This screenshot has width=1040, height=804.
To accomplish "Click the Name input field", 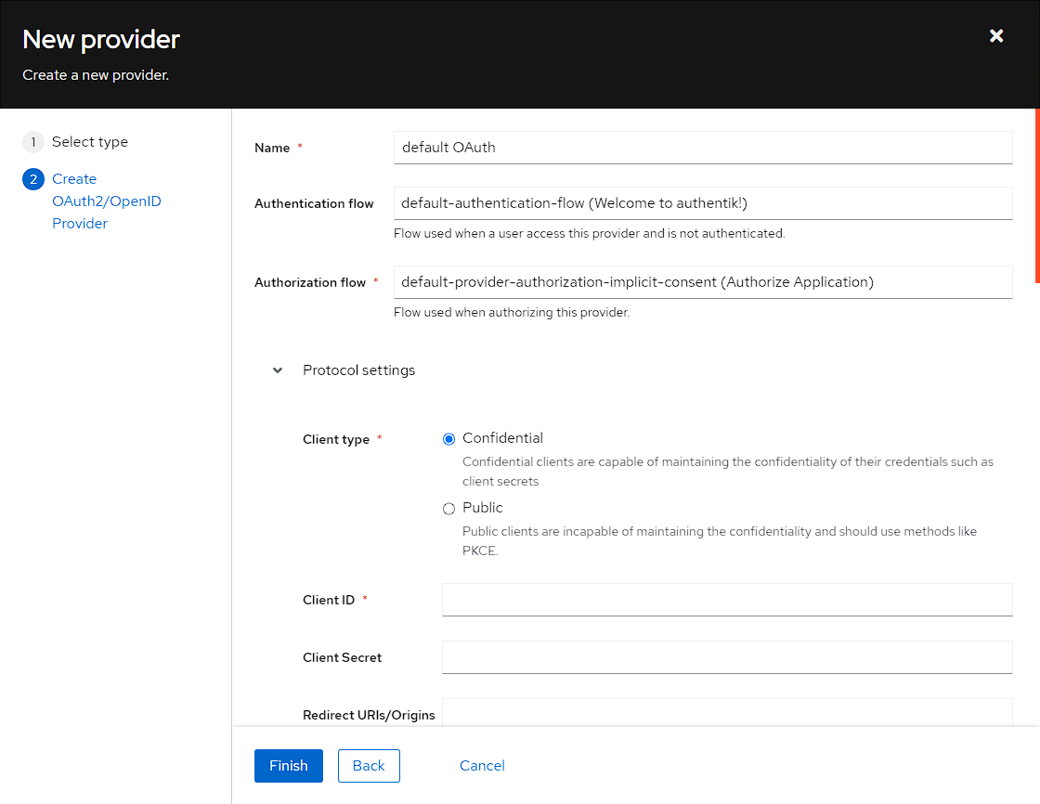I will pyautogui.click(x=702, y=148).
